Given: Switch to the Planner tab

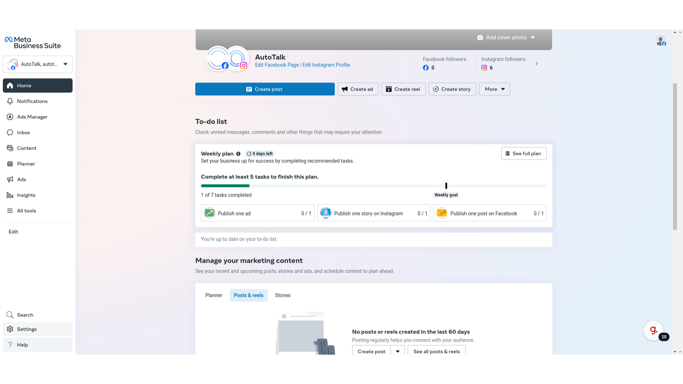Looking at the screenshot, I should [x=214, y=295].
